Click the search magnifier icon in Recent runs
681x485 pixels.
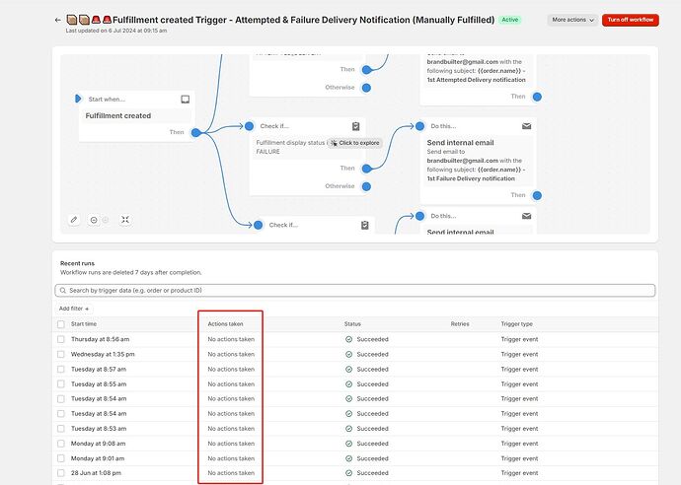63,291
